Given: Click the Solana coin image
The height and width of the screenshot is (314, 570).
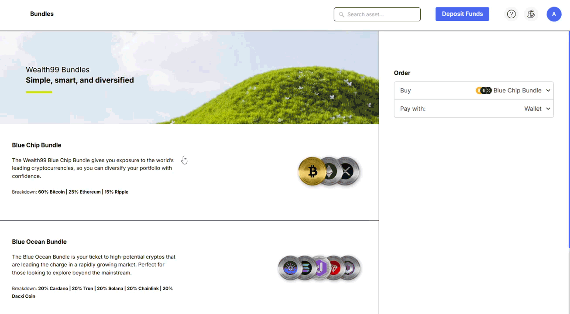Looking at the screenshot, I should click(306, 268).
